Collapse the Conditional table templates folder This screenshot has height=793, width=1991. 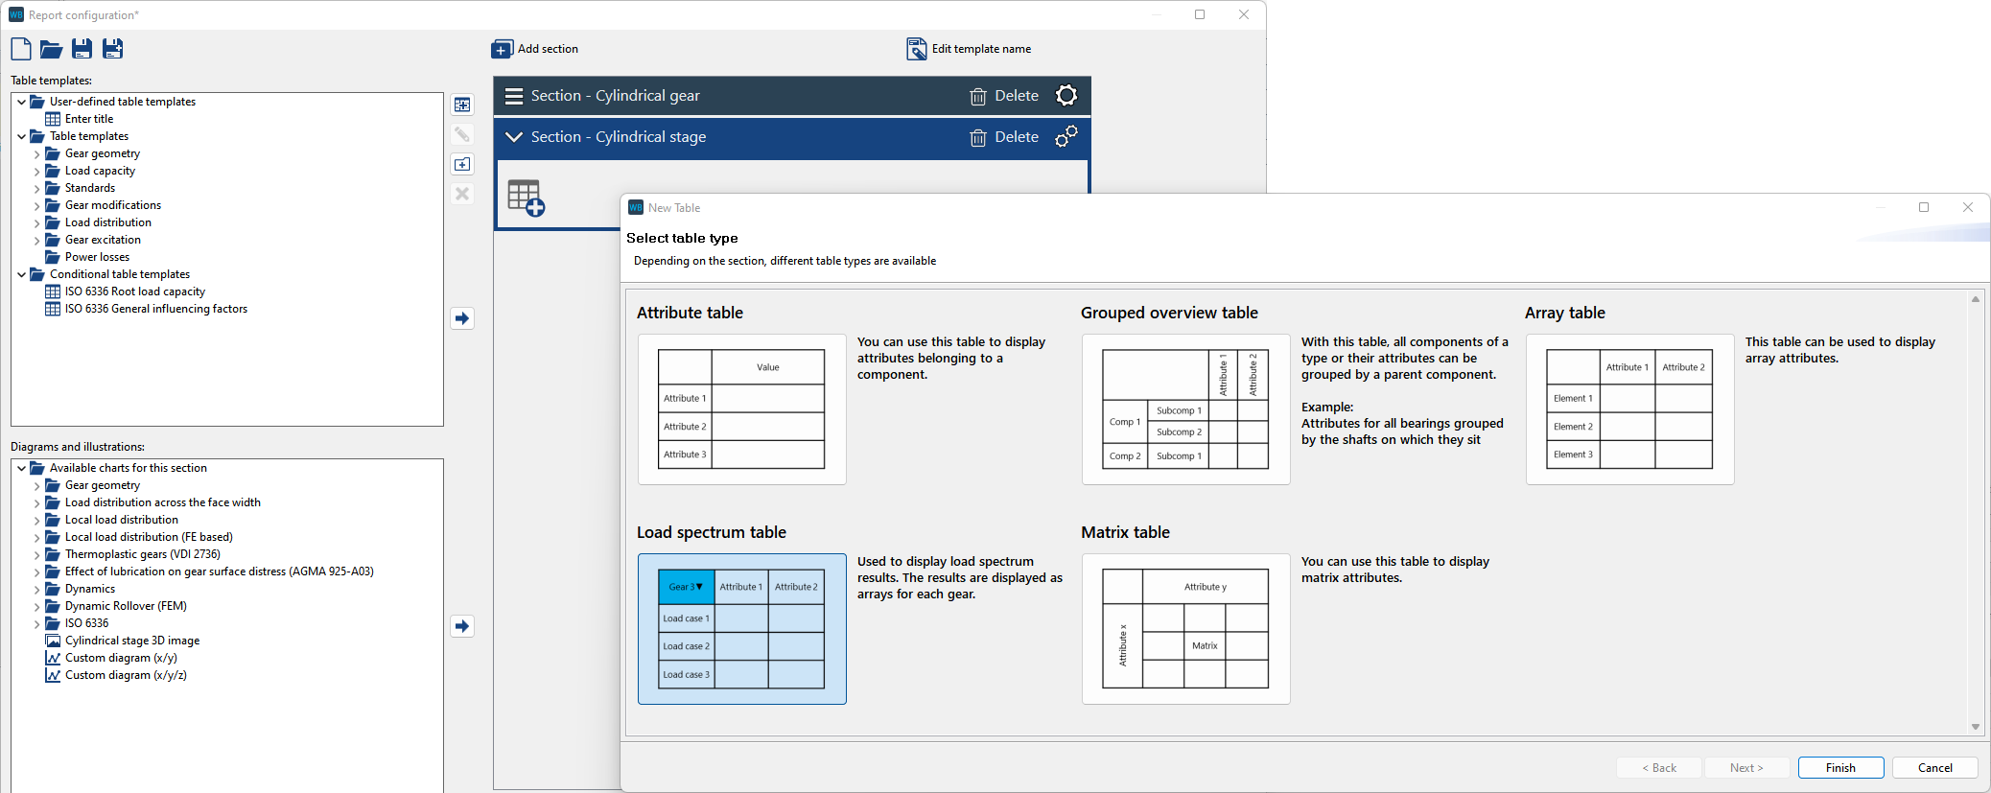click(x=21, y=274)
